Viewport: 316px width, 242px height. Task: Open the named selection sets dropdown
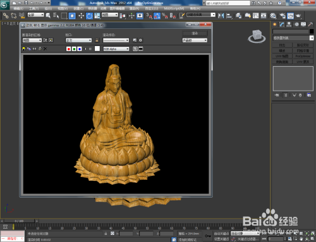point(201,14)
